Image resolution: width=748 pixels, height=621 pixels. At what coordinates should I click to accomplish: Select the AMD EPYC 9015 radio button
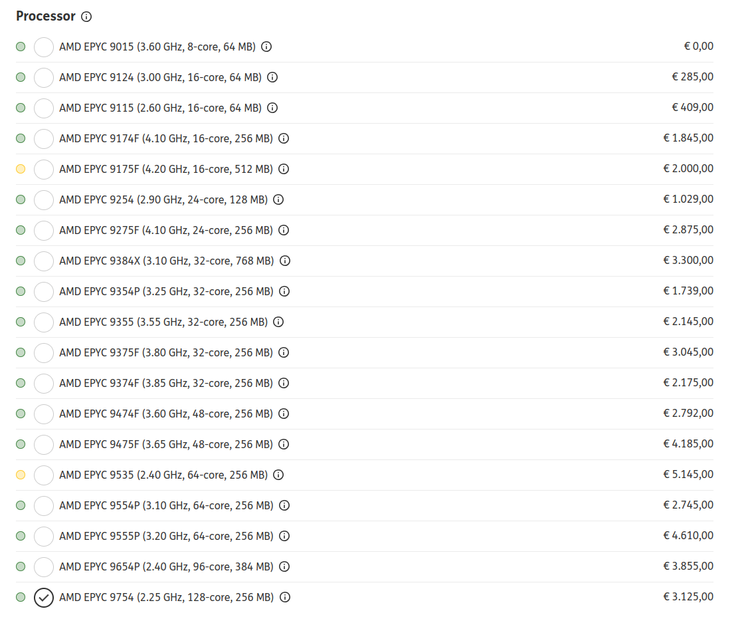[43, 47]
